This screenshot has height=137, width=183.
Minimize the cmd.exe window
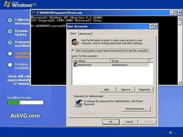[172, 13]
